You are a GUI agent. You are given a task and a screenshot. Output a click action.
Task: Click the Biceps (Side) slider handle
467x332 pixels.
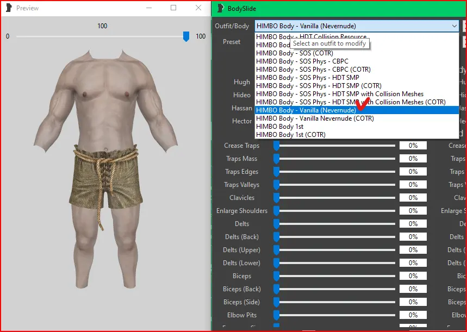(x=276, y=302)
